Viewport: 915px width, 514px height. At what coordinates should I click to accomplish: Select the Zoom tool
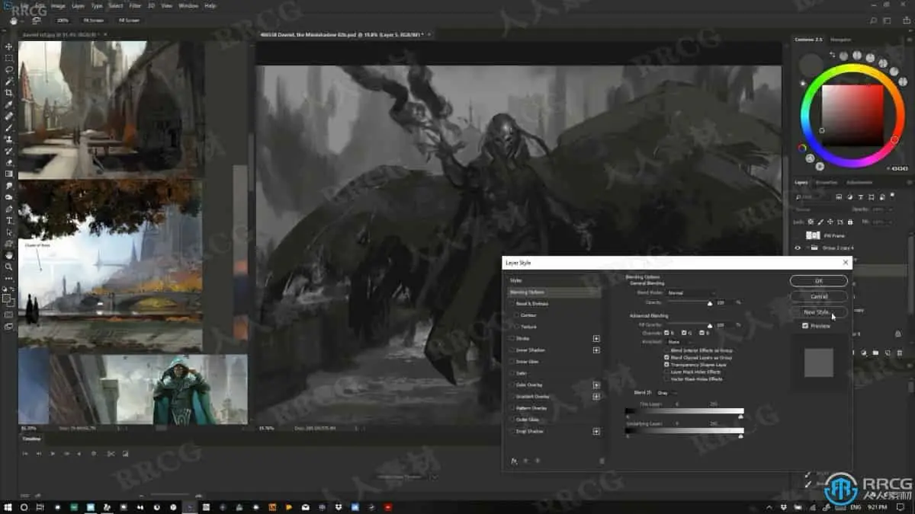9,267
